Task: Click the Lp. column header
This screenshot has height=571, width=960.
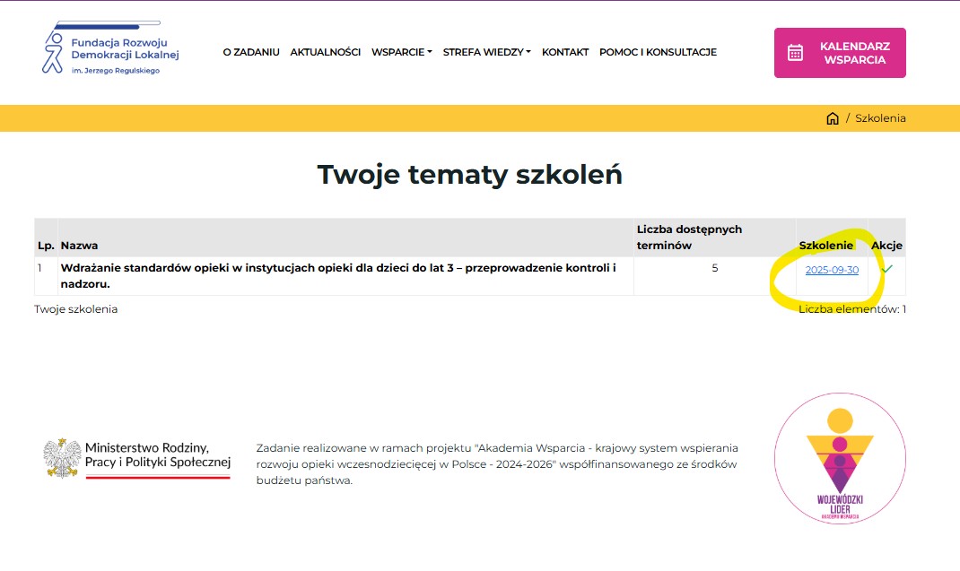Action: [x=46, y=245]
